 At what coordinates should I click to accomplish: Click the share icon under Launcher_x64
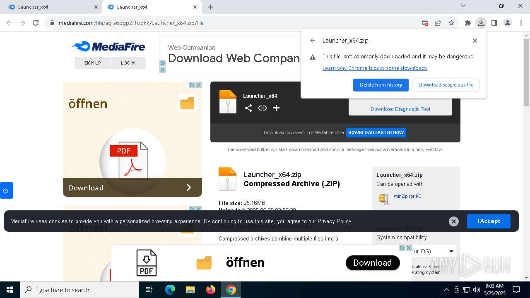(x=248, y=108)
